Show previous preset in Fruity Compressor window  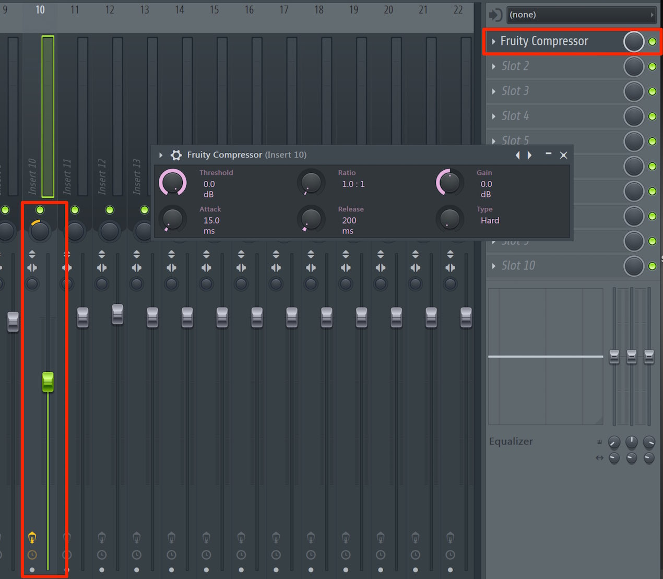[x=517, y=155]
